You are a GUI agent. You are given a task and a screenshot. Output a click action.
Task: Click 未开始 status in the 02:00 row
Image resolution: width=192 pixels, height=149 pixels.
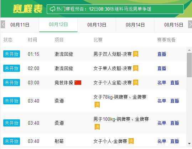pos(11,68)
